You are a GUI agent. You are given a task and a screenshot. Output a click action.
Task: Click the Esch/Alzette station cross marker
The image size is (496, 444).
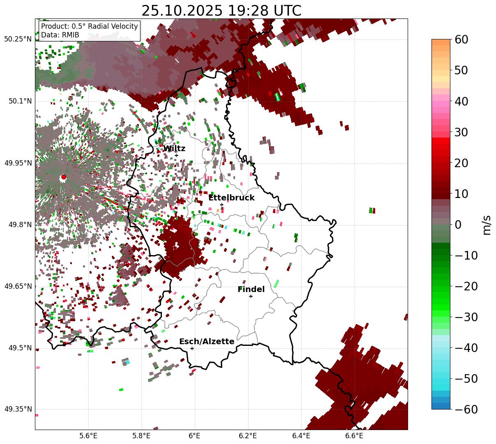click(192, 348)
